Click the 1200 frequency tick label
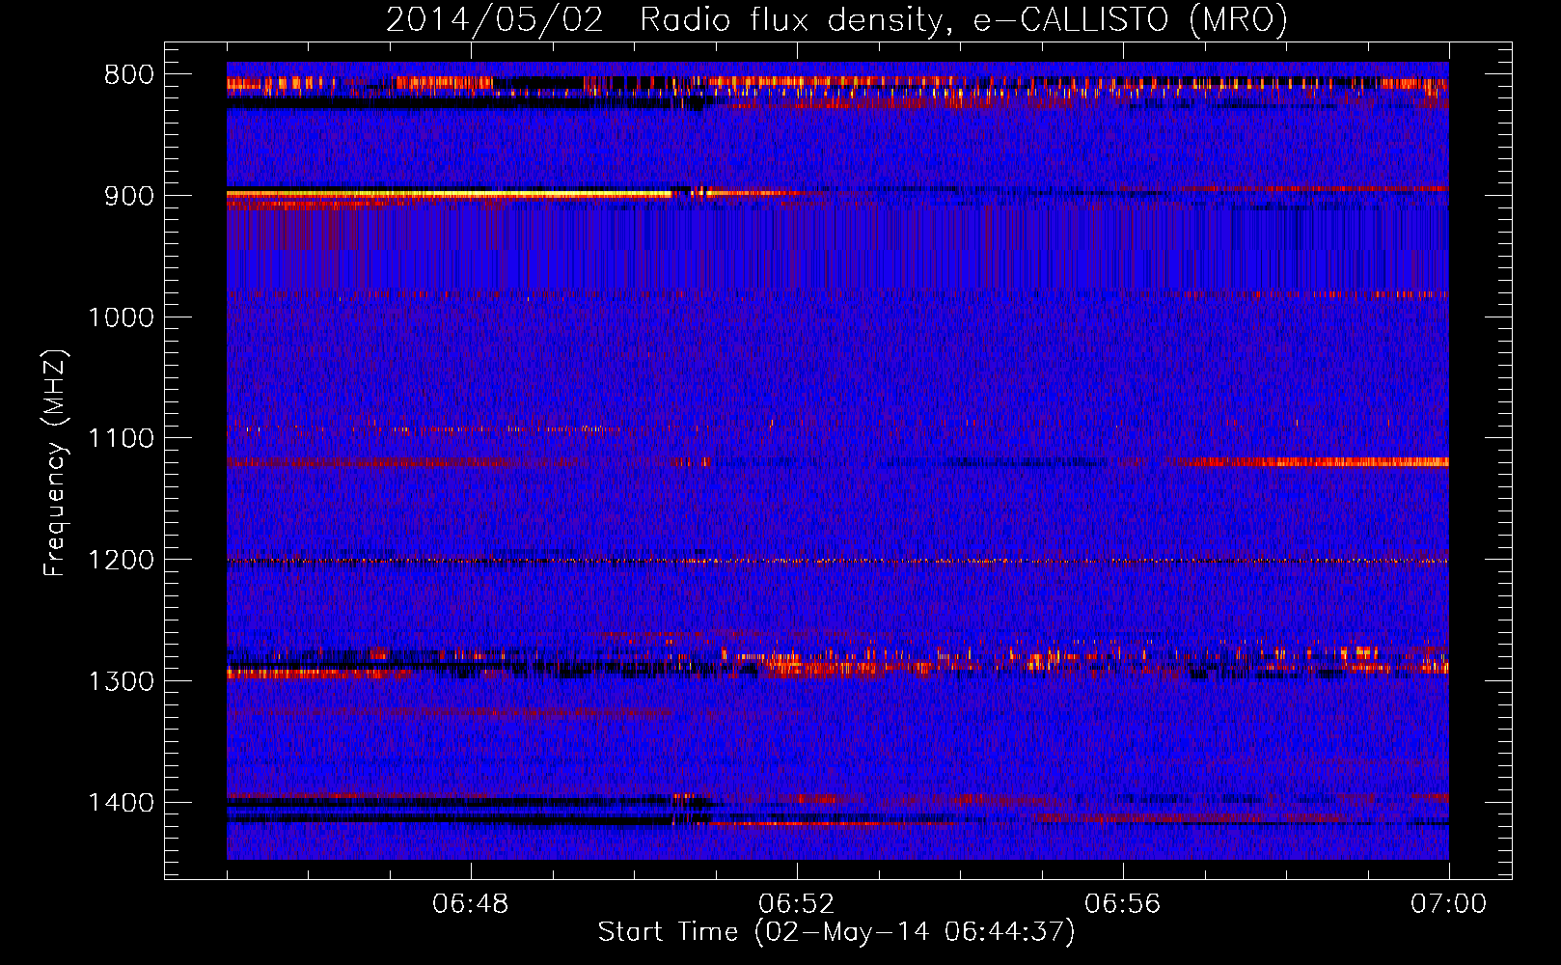Screen dimensions: 1561x965 pos(122,561)
